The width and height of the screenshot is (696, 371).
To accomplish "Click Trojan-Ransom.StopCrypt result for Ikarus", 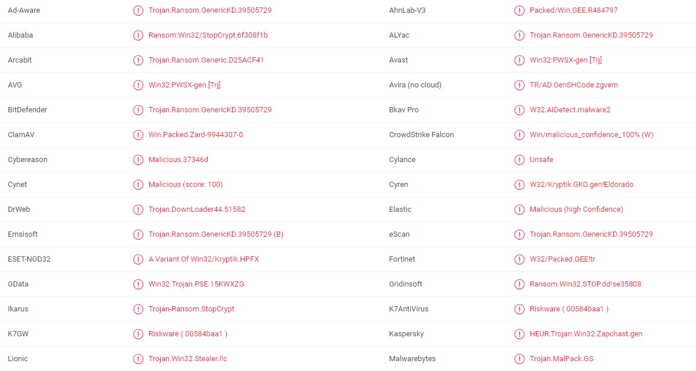I will [x=192, y=309].
